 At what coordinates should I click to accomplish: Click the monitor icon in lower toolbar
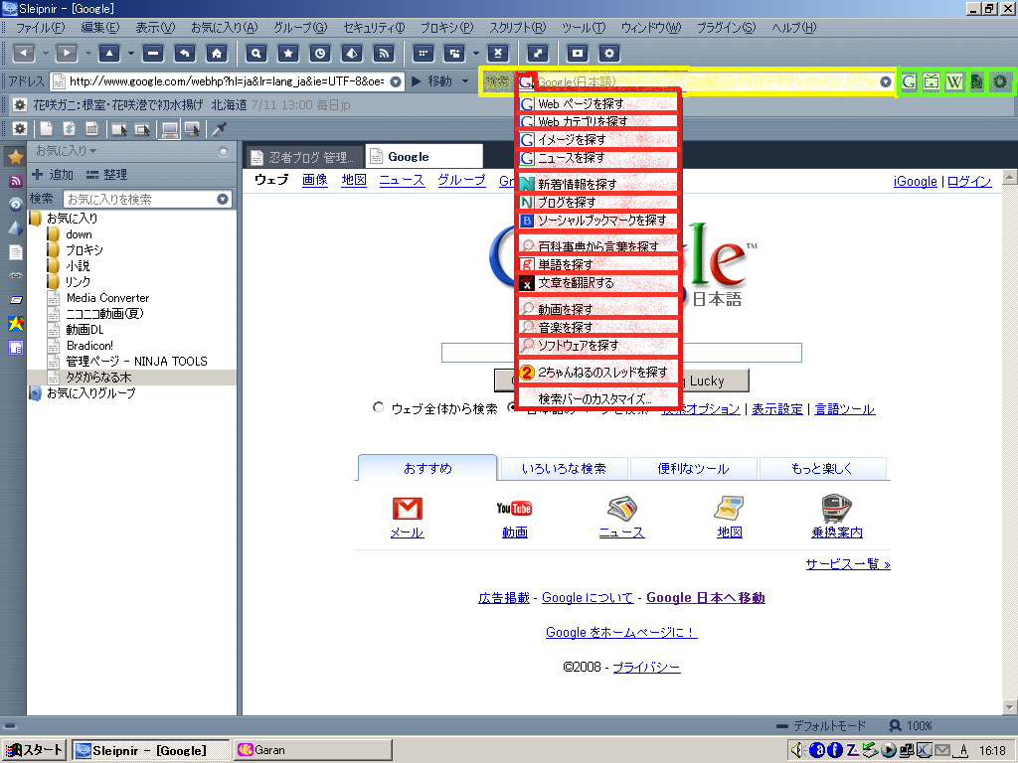[x=170, y=129]
